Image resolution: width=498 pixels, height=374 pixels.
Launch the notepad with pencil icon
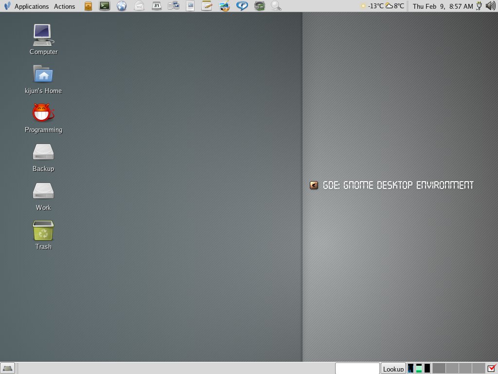pos(207,6)
